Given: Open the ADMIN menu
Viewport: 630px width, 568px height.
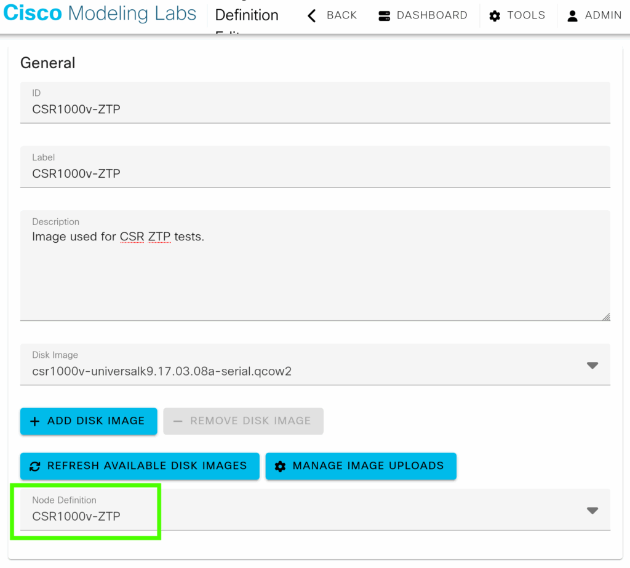Looking at the screenshot, I should pos(603,15).
